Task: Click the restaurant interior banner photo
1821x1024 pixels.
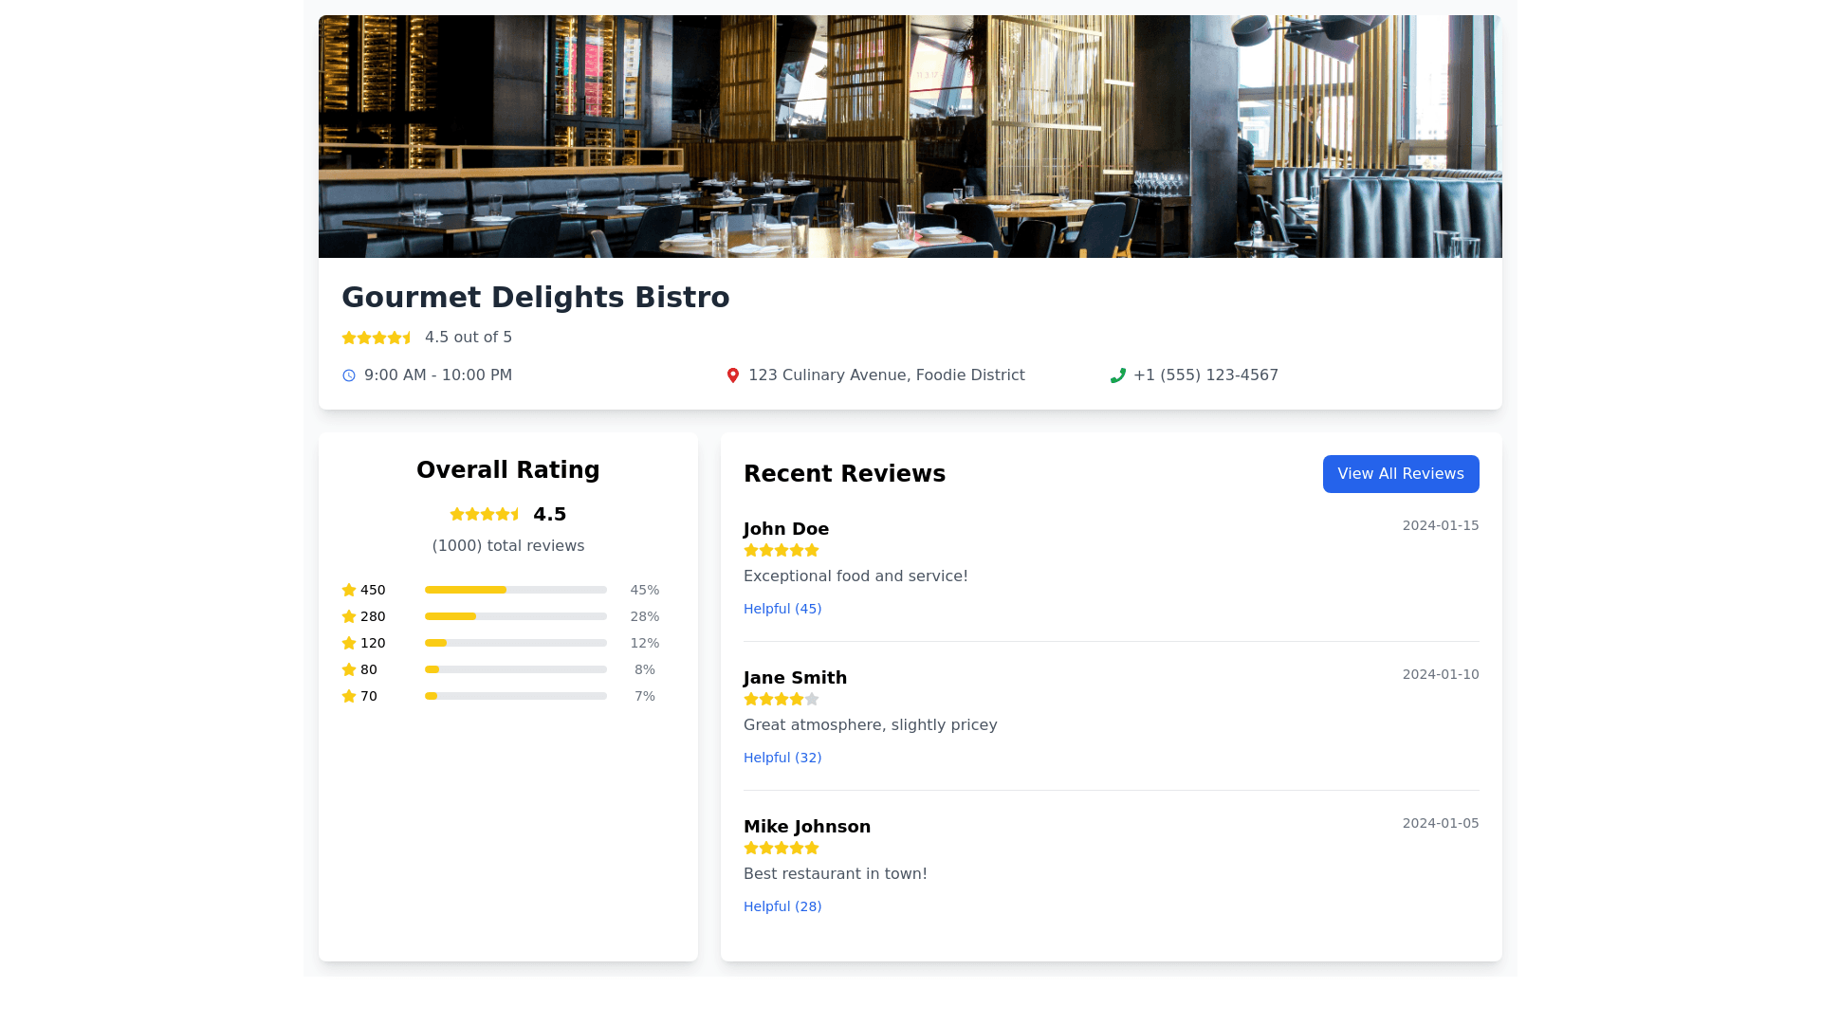Action: click(x=910, y=137)
